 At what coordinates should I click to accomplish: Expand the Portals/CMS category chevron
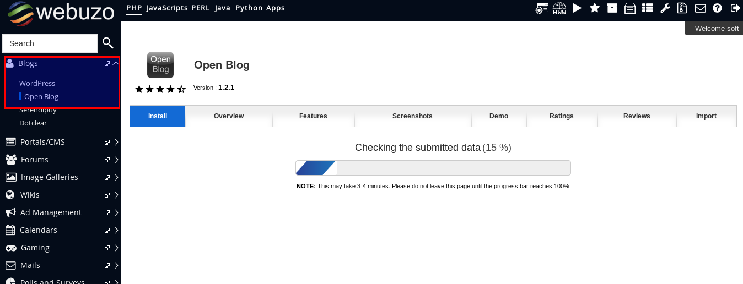[116, 142]
